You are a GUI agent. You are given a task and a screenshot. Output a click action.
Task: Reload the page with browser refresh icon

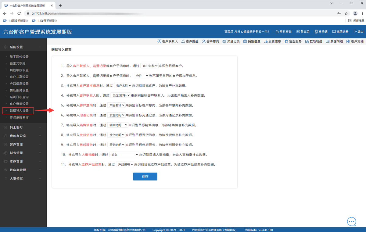19,13
